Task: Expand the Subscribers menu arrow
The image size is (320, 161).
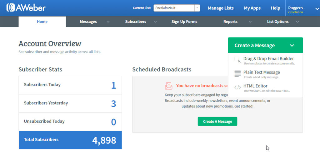Action: click(x=155, y=22)
